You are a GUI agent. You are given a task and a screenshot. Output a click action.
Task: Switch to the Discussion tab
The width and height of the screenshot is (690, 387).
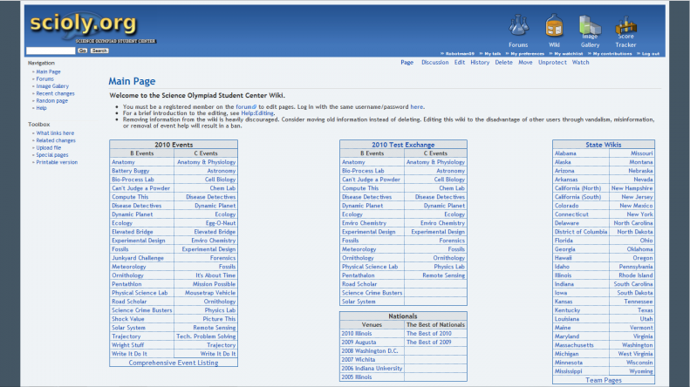pos(434,63)
